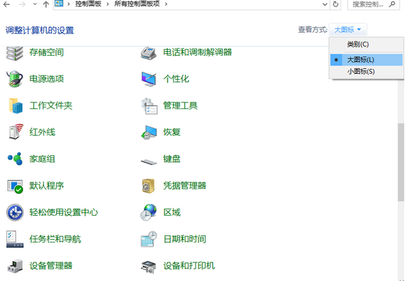Open 日期和时间 link

coord(185,239)
